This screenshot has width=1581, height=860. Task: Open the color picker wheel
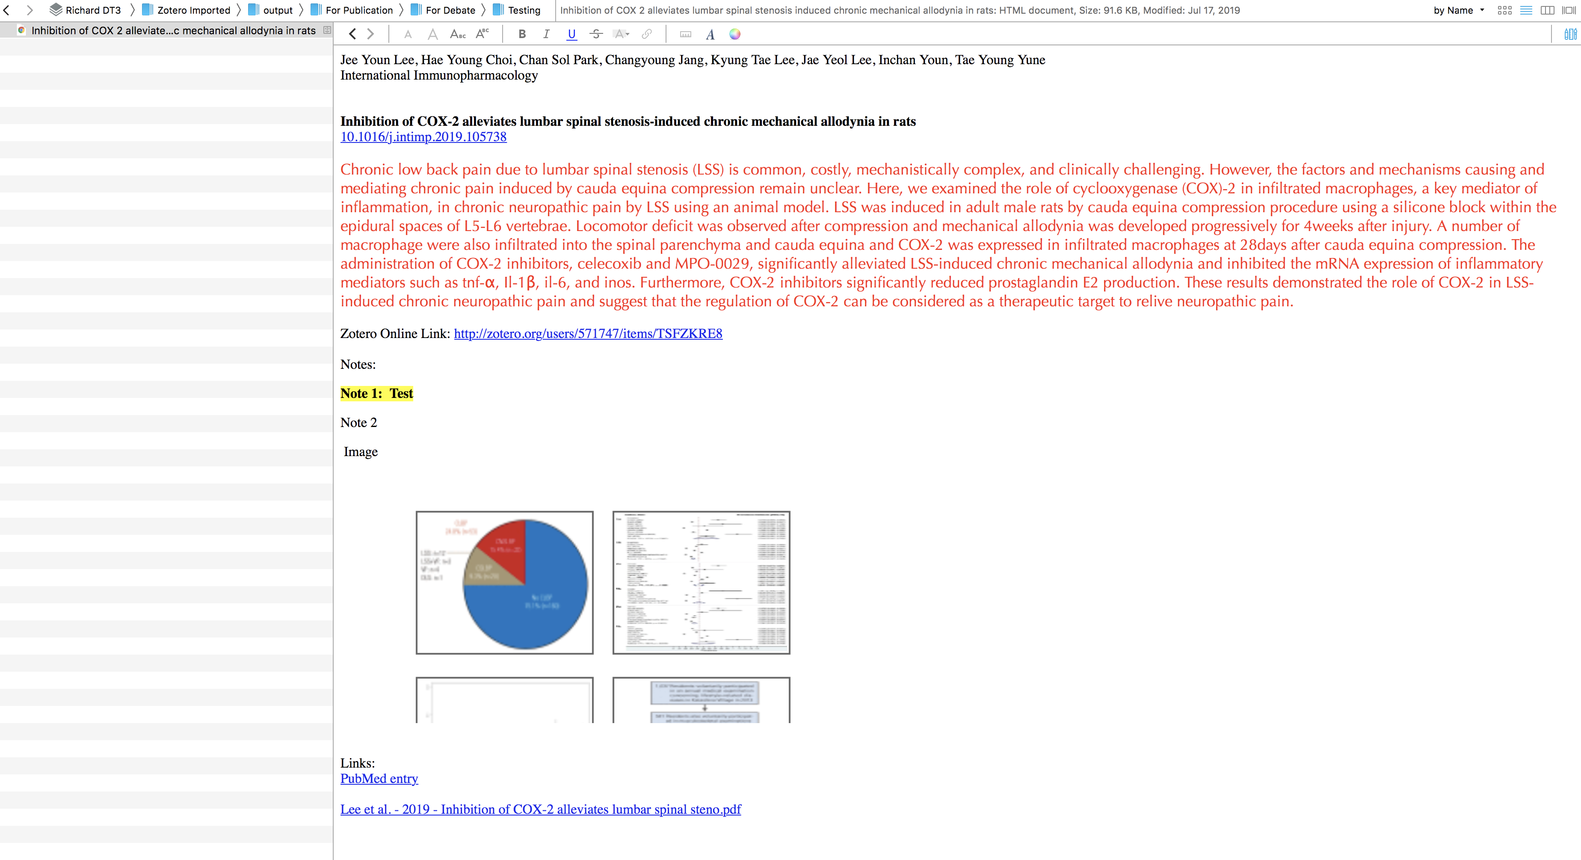[734, 34]
